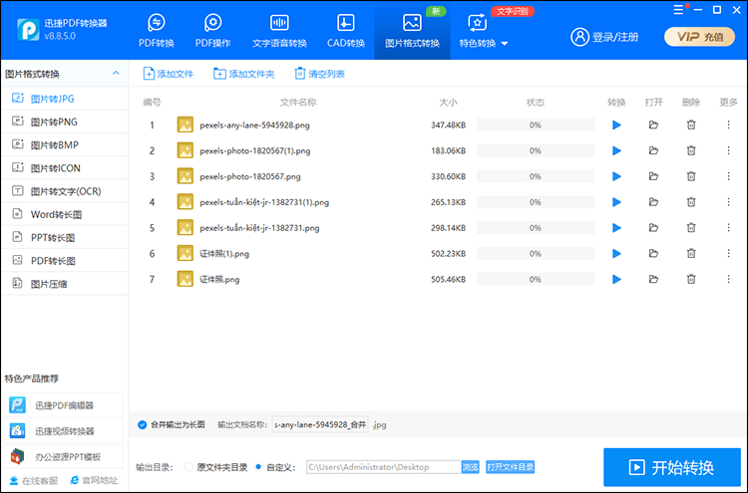Click progress bar of pexels-photo-1820567(1).png
This screenshot has height=493, width=748.
tap(536, 151)
